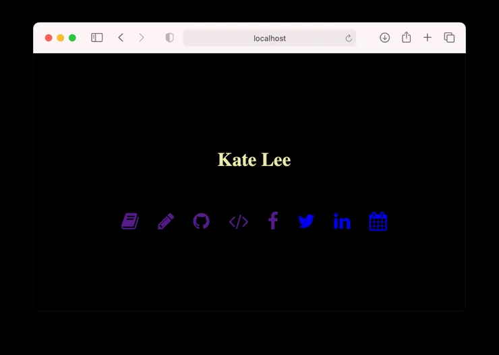Maximize window with the green button
Viewport: 499px width, 355px height.
72,38
